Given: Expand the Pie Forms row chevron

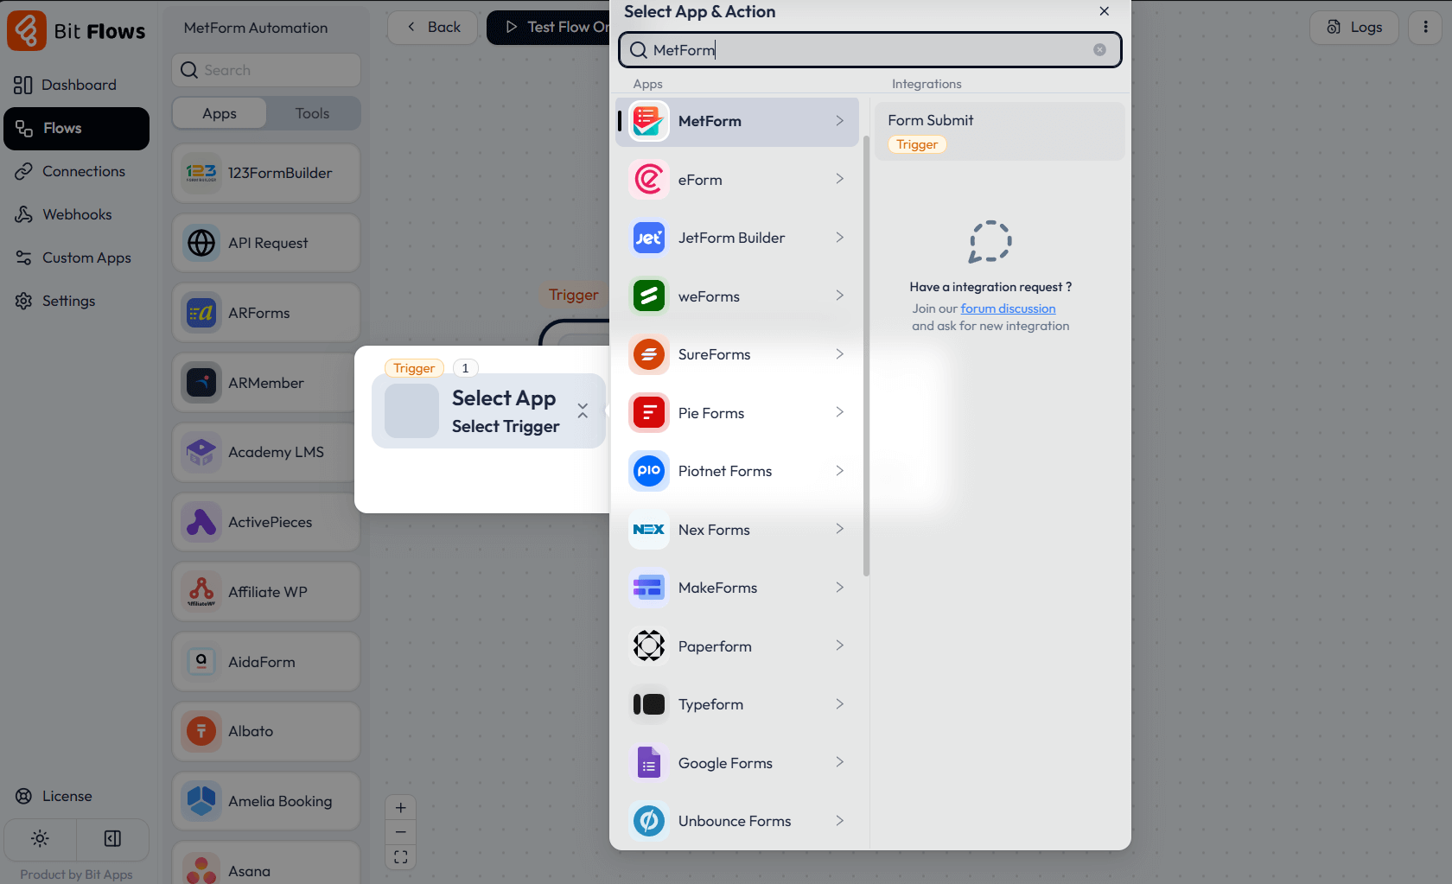Looking at the screenshot, I should tap(839, 412).
